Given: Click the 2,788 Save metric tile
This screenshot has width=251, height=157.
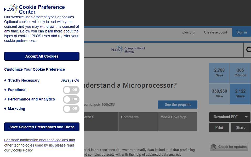Looking at the screenshot, I should pyautogui.click(x=219, y=73).
